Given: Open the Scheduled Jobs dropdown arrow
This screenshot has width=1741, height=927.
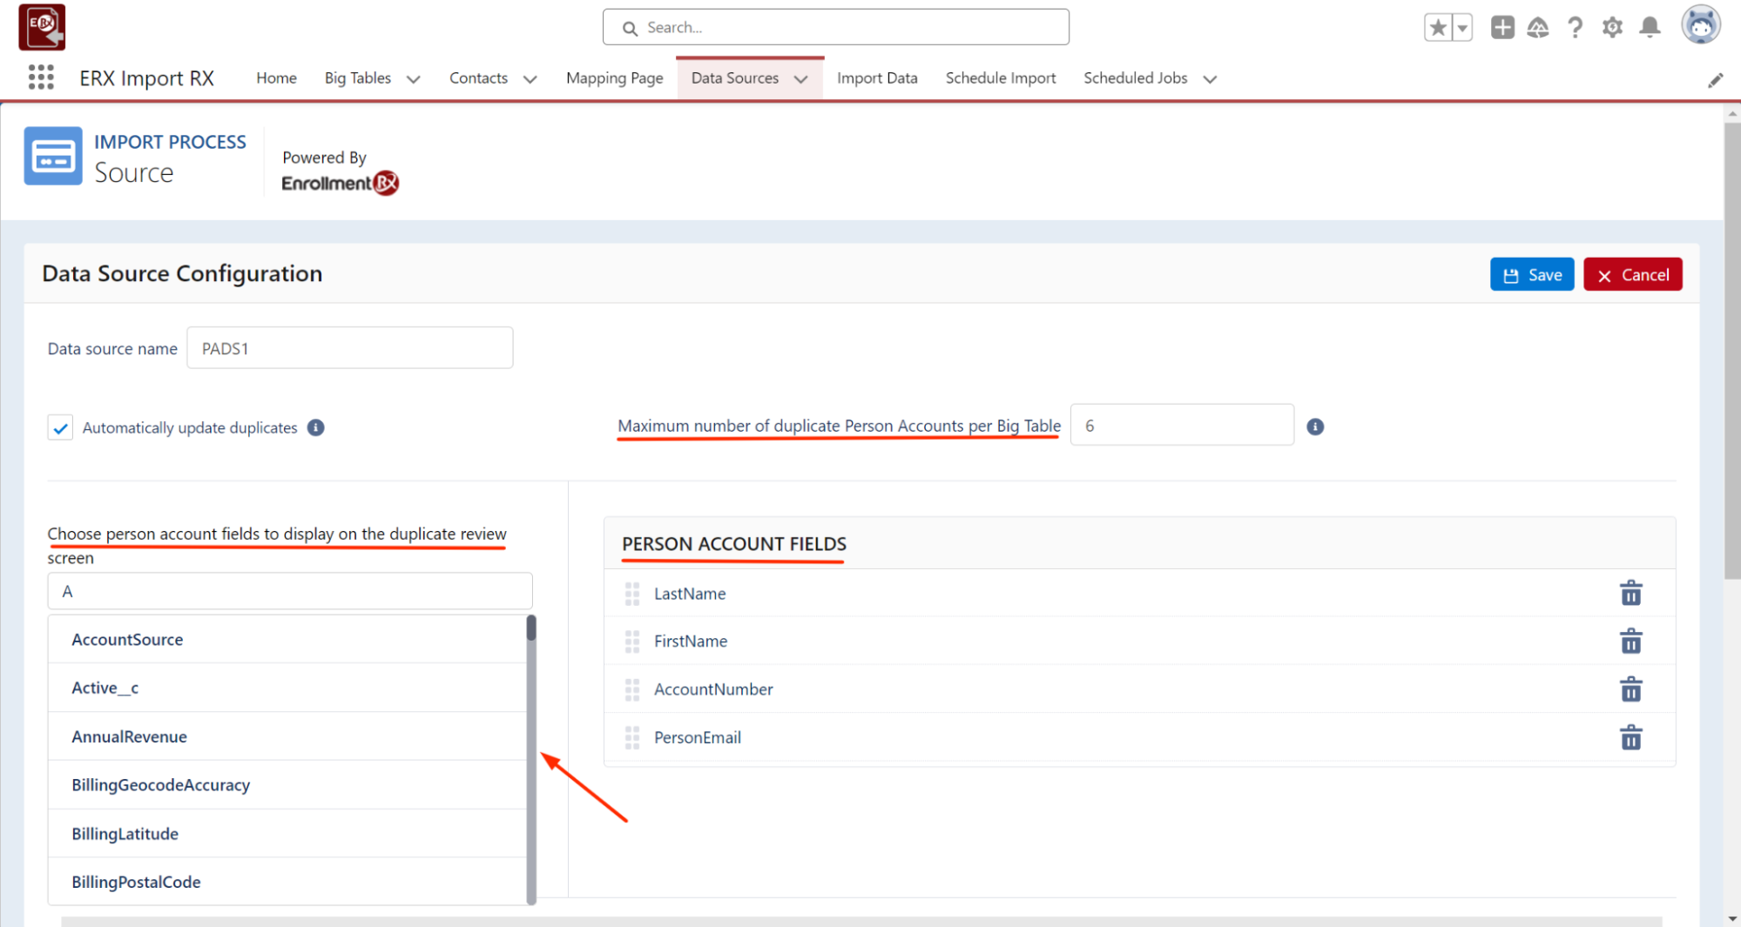Looking at the screenshot, I should pyautogui.click(x=1210, y=79).
